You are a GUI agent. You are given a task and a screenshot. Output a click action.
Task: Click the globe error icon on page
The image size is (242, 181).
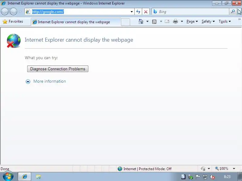click(x=14, y=41)
